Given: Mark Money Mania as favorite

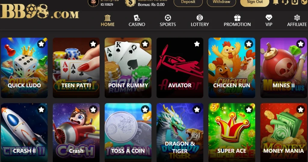Looking at the screenshot, I should pyautogui.click(x=300, y=109).
